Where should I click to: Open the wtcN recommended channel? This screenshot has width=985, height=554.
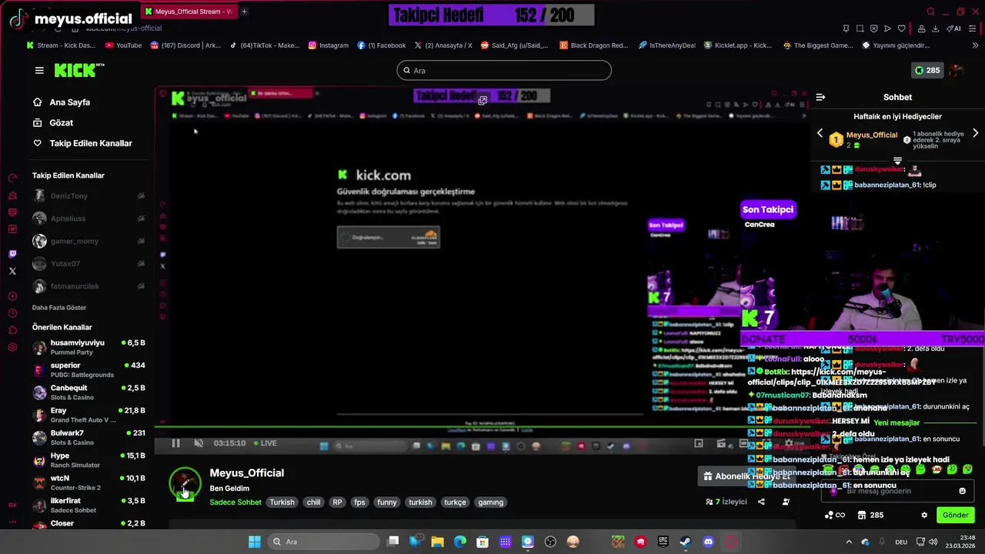(88, 482)
